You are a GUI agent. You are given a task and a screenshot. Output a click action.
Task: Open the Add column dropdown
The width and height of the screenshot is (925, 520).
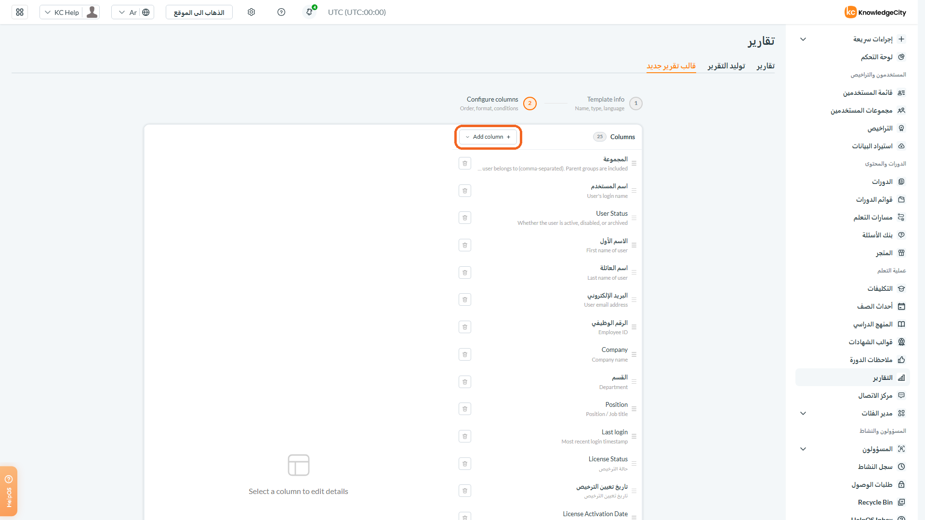[x=488, y=137]
